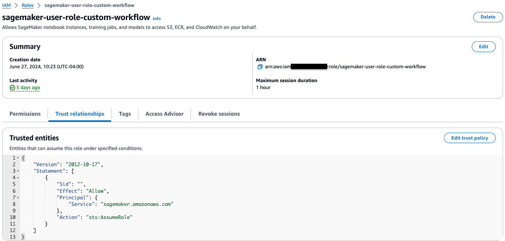
Task: Open the Revoke sessions tab
Action: pyautogui.click(x=219, y=114)
